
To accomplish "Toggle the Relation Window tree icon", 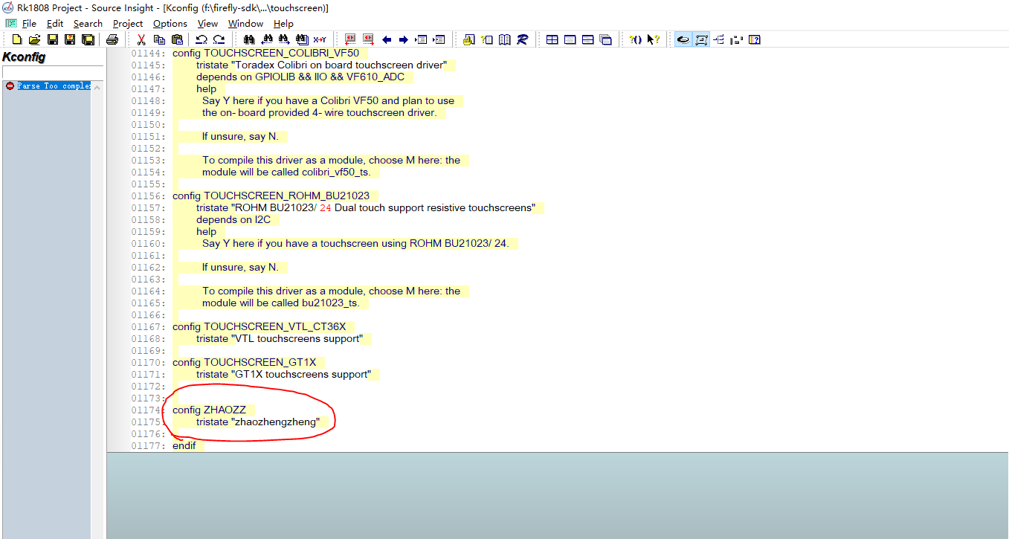I will (719, 39).
